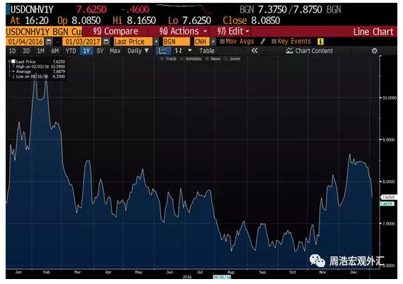The image size is (403, 284).
Task: Open chart settings gear icon
Action: pos(374,51)
